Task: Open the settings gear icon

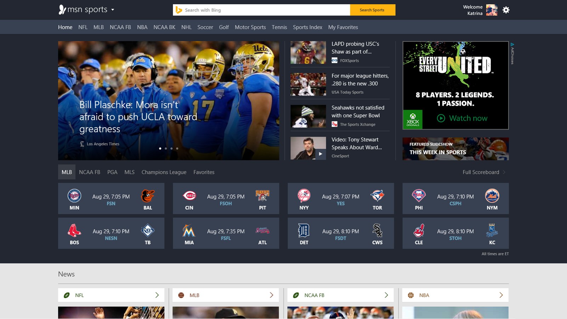Action: coord(506,10)
